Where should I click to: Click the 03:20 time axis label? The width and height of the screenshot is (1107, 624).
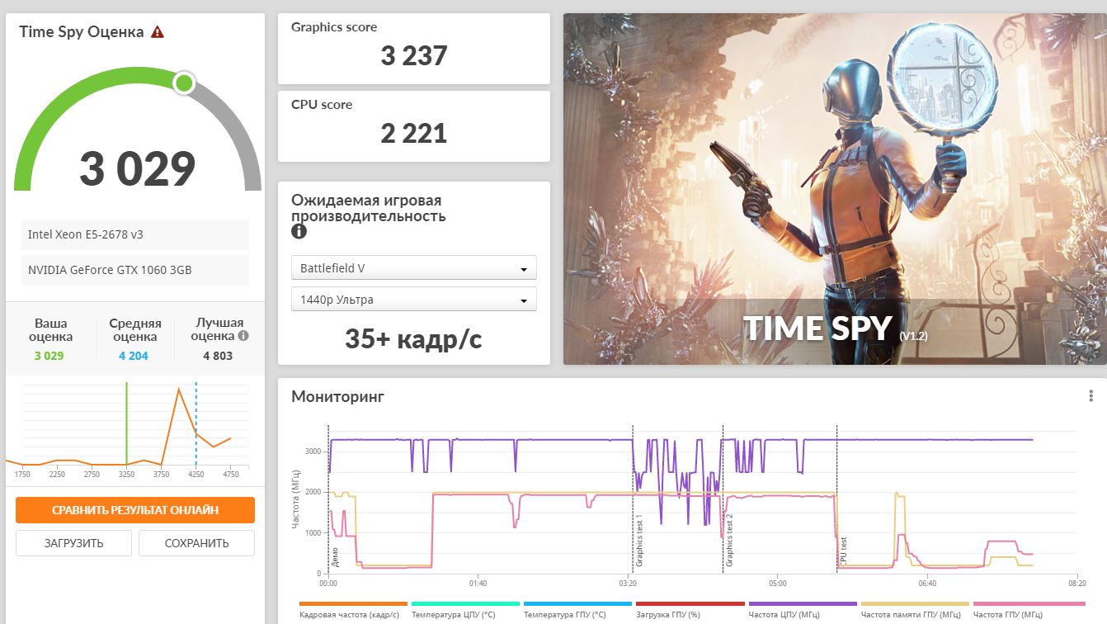(628, 583)
